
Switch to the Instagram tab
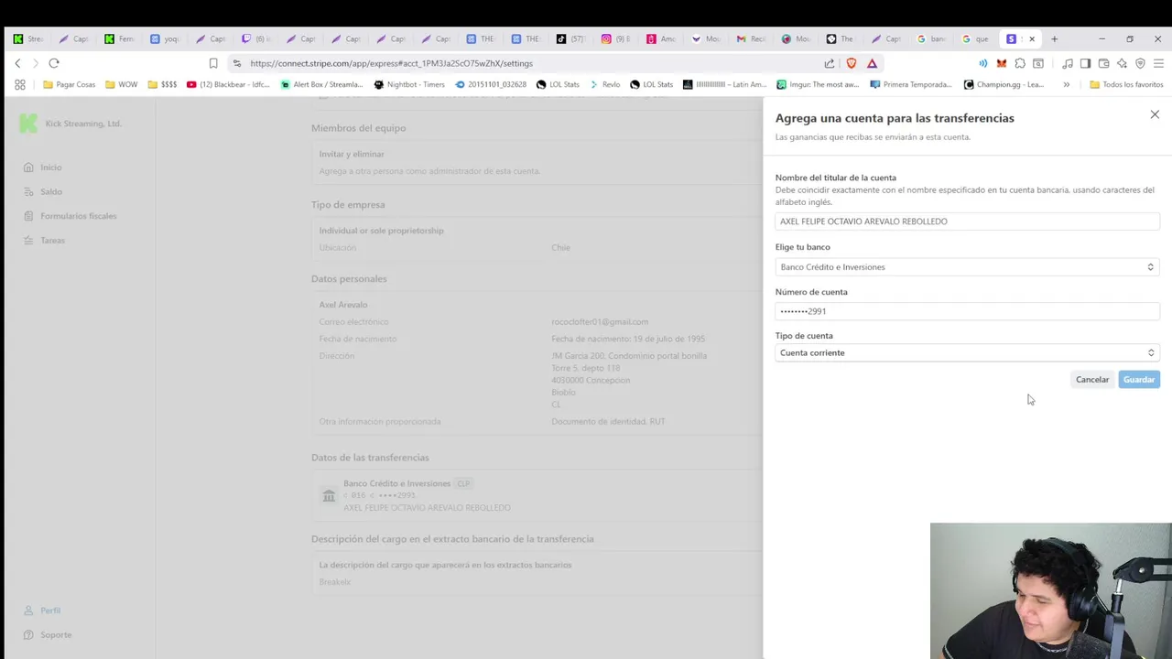point(615,39)
